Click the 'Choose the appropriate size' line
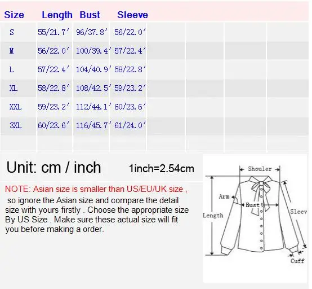The width and height of the screenshot is (312, 289). pyautogui.click(x=97, y=210)
